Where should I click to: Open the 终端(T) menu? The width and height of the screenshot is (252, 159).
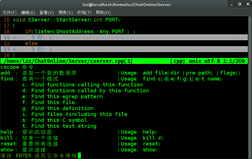pos(84,13)
